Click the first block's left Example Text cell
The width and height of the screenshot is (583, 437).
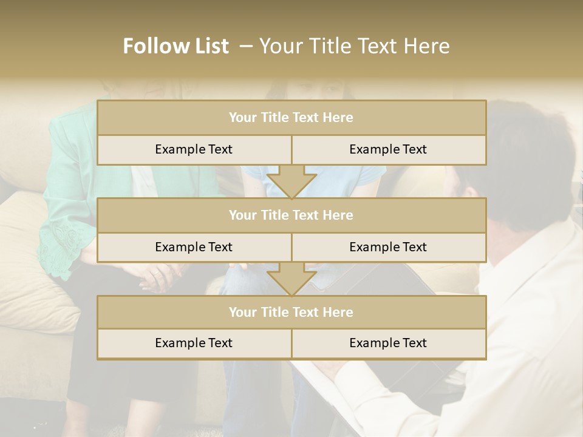point(194,149)
